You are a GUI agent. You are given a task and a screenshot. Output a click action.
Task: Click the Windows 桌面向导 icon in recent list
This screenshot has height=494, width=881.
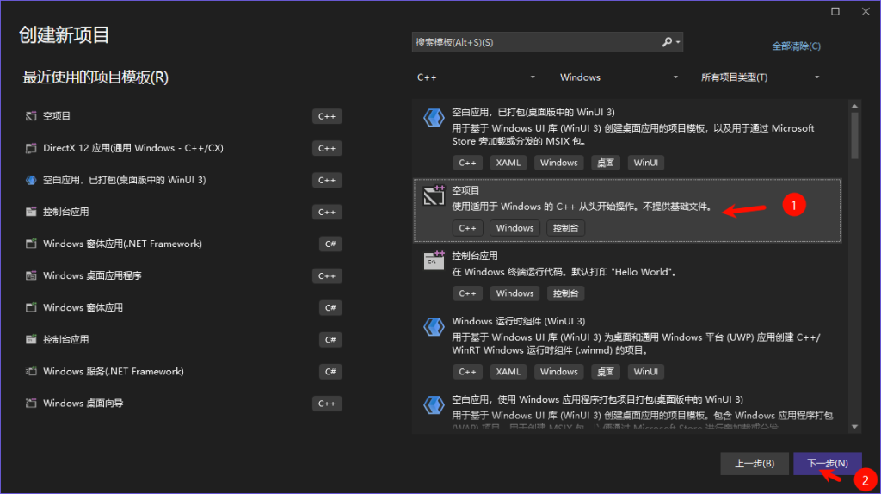click(x=32, y=404)
